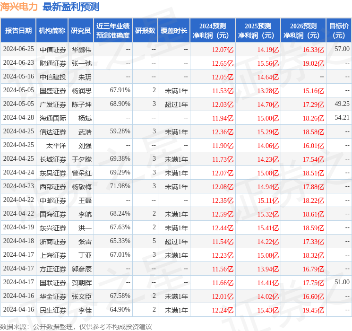Select the 华金证券 institution cell
The width and height of the screenshot is (352, 331).
pos(53,296)
